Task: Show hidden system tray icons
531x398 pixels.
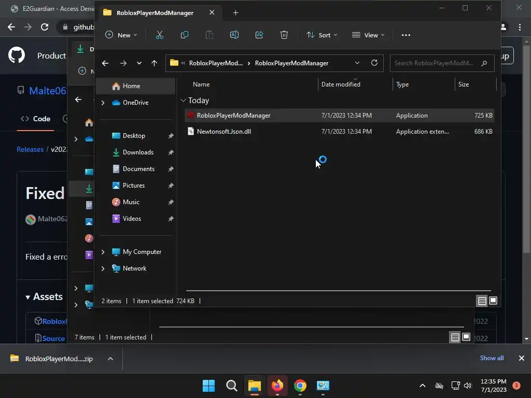Action: tap(422, 386)
